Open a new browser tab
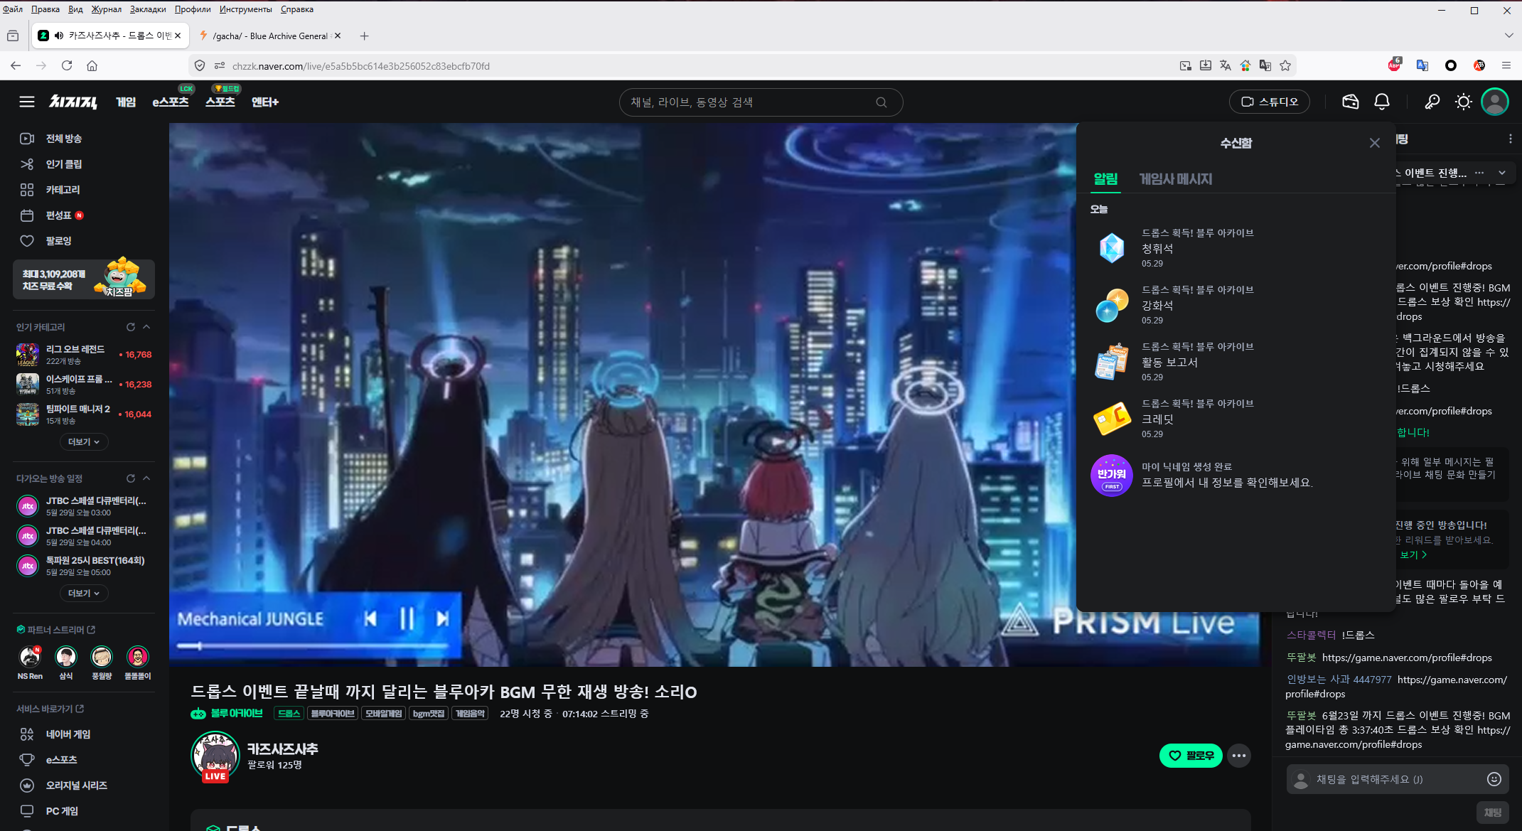1522x831 pixels. point(364,36)
